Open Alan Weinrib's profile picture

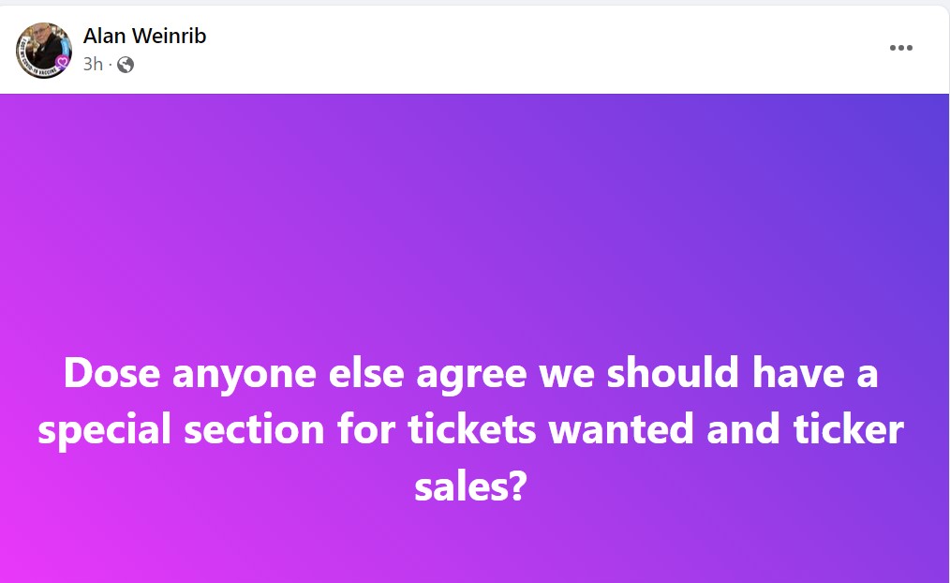click(42, 50)
